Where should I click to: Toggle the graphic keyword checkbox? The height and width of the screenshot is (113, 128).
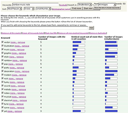pos(3,53)
